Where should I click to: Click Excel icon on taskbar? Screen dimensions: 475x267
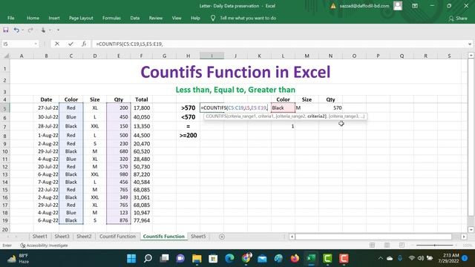(x=311, y=259)
